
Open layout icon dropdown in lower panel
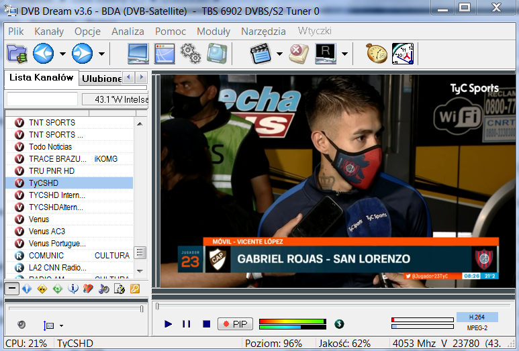61,326
